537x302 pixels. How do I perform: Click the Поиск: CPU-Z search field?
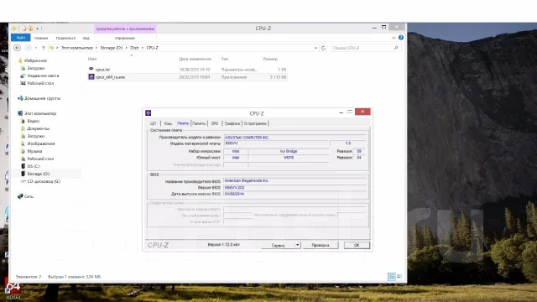362,48
